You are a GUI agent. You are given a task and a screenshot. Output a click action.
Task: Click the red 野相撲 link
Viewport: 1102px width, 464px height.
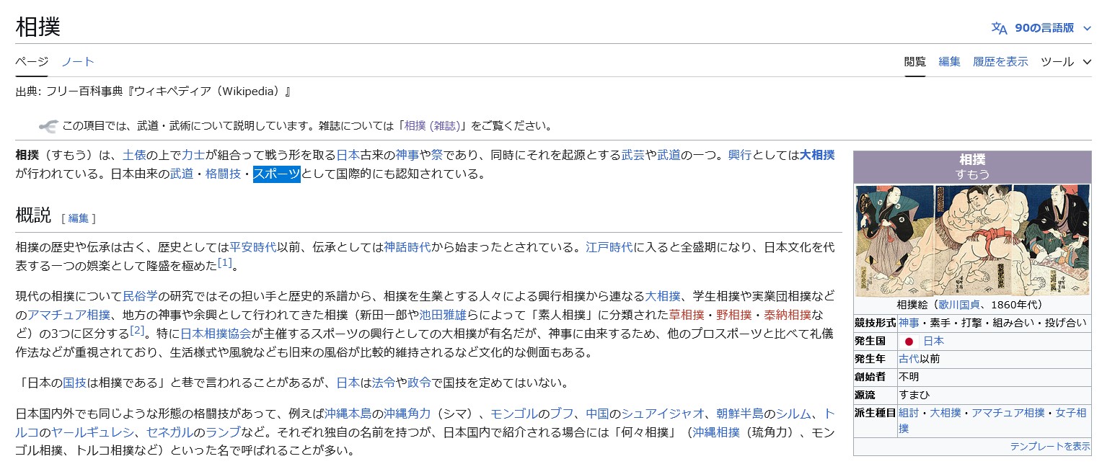coord(733,315)
